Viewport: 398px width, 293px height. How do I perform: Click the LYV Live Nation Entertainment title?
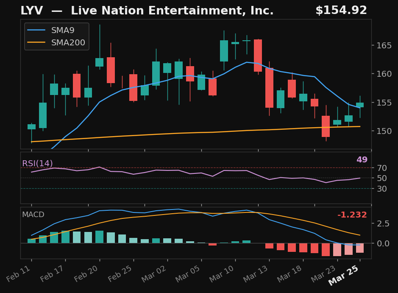147,11
